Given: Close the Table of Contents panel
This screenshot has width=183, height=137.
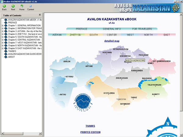Looking at the screenshot, I should pos(40,15).
